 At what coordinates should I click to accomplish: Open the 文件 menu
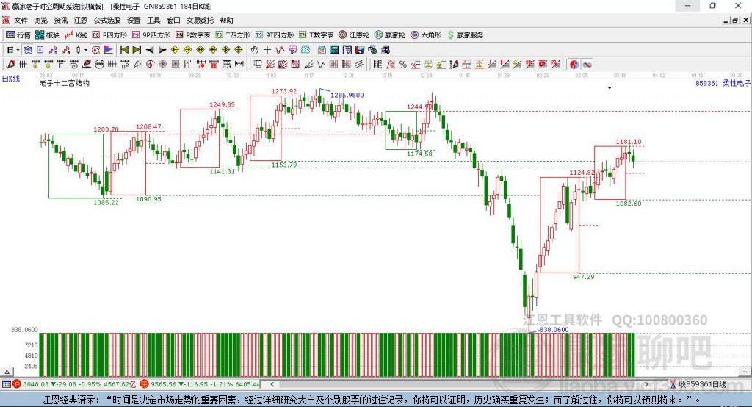pos(21,20)
